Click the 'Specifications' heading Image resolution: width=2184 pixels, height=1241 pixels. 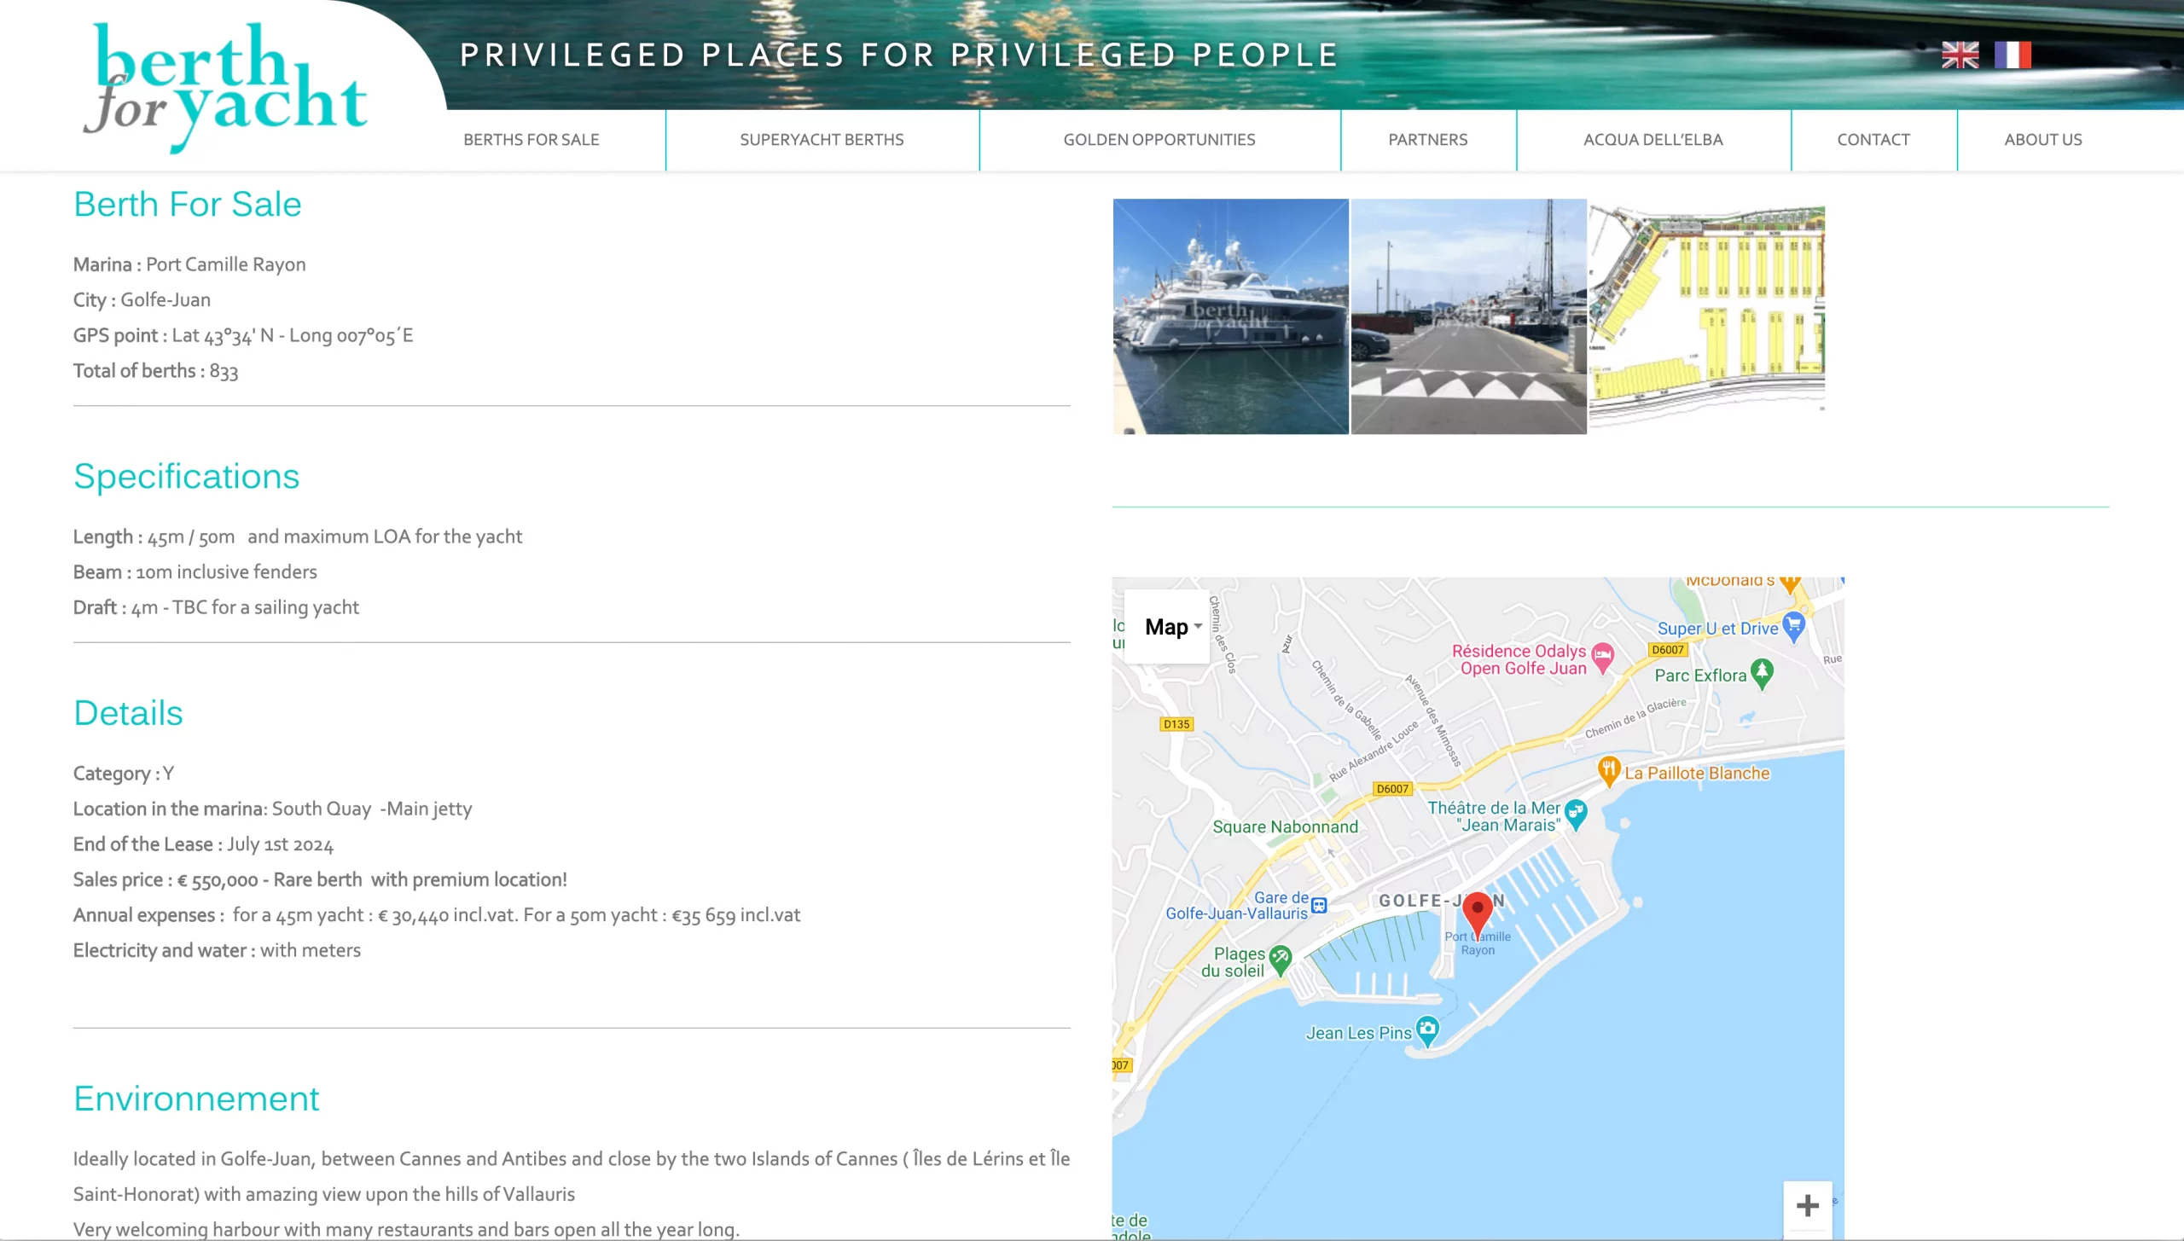[x=187, y=477]
